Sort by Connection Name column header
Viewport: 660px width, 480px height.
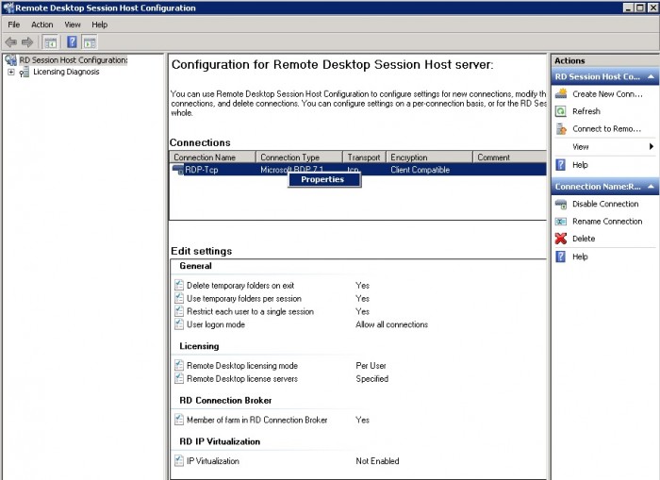point(212,157)
